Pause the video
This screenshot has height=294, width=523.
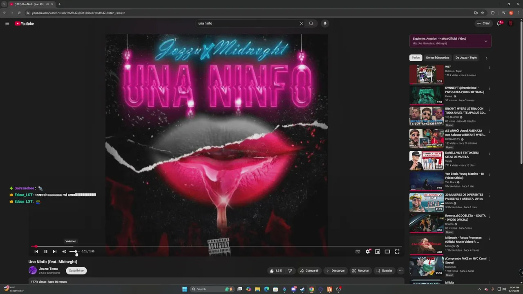(x=45, y=252)
